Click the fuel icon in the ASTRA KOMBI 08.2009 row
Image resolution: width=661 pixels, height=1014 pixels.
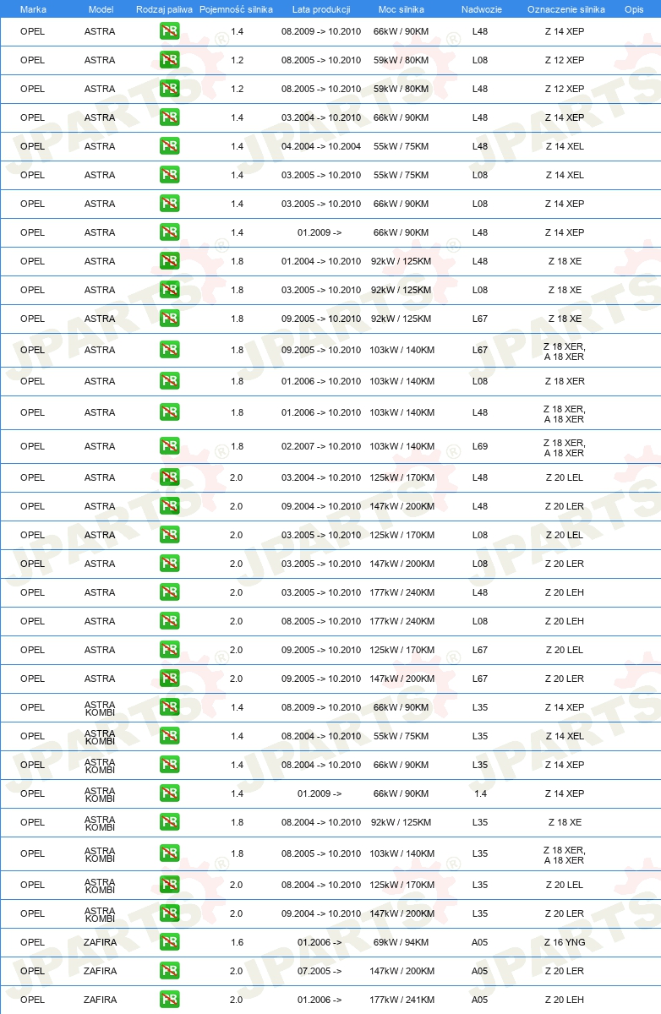(x=170, y=707)
